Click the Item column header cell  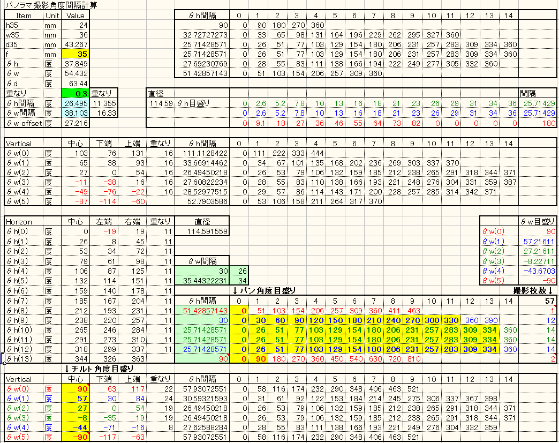[x=24, y=15]
